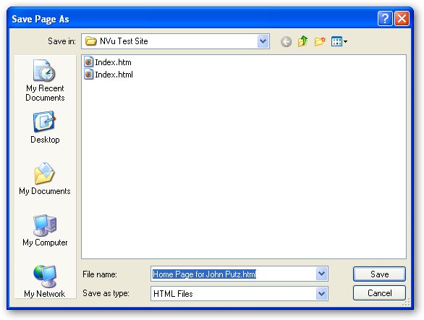Screen dimensions: 424x320
Task: Close the Save Page As dialog
Action: (x=402, y=19)
